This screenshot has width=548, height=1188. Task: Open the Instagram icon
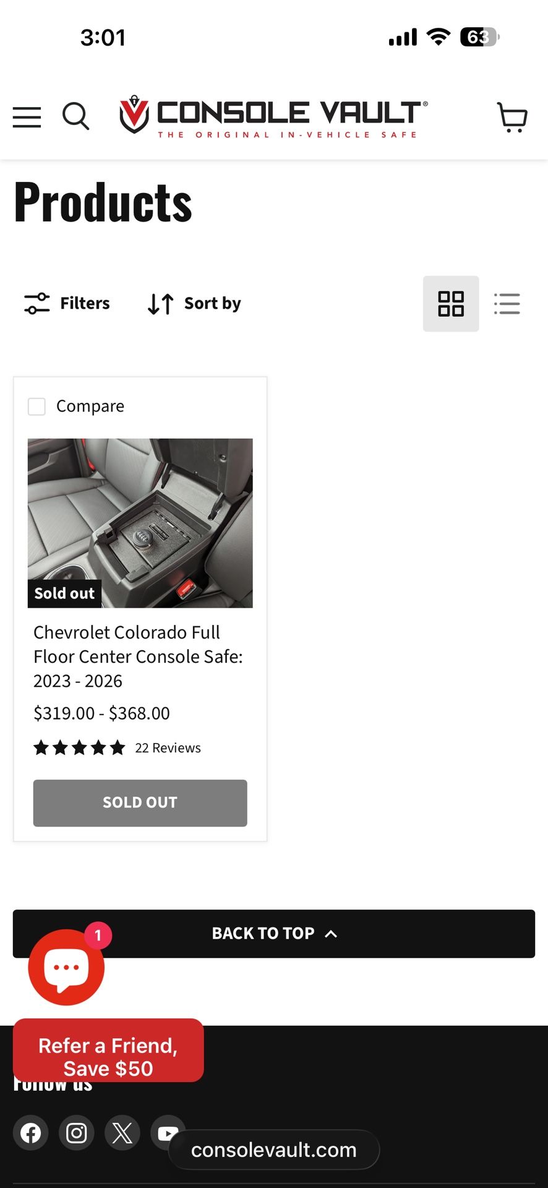[76, 1133]
